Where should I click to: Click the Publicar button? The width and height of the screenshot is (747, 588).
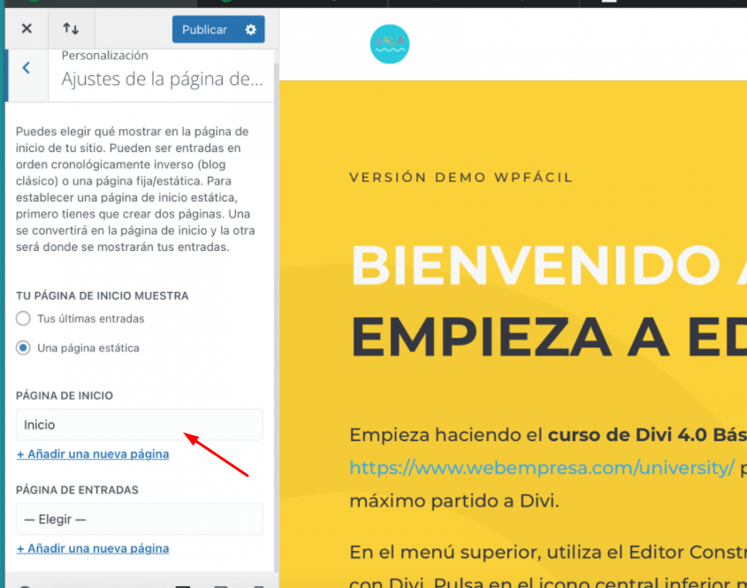click(204, 29)
